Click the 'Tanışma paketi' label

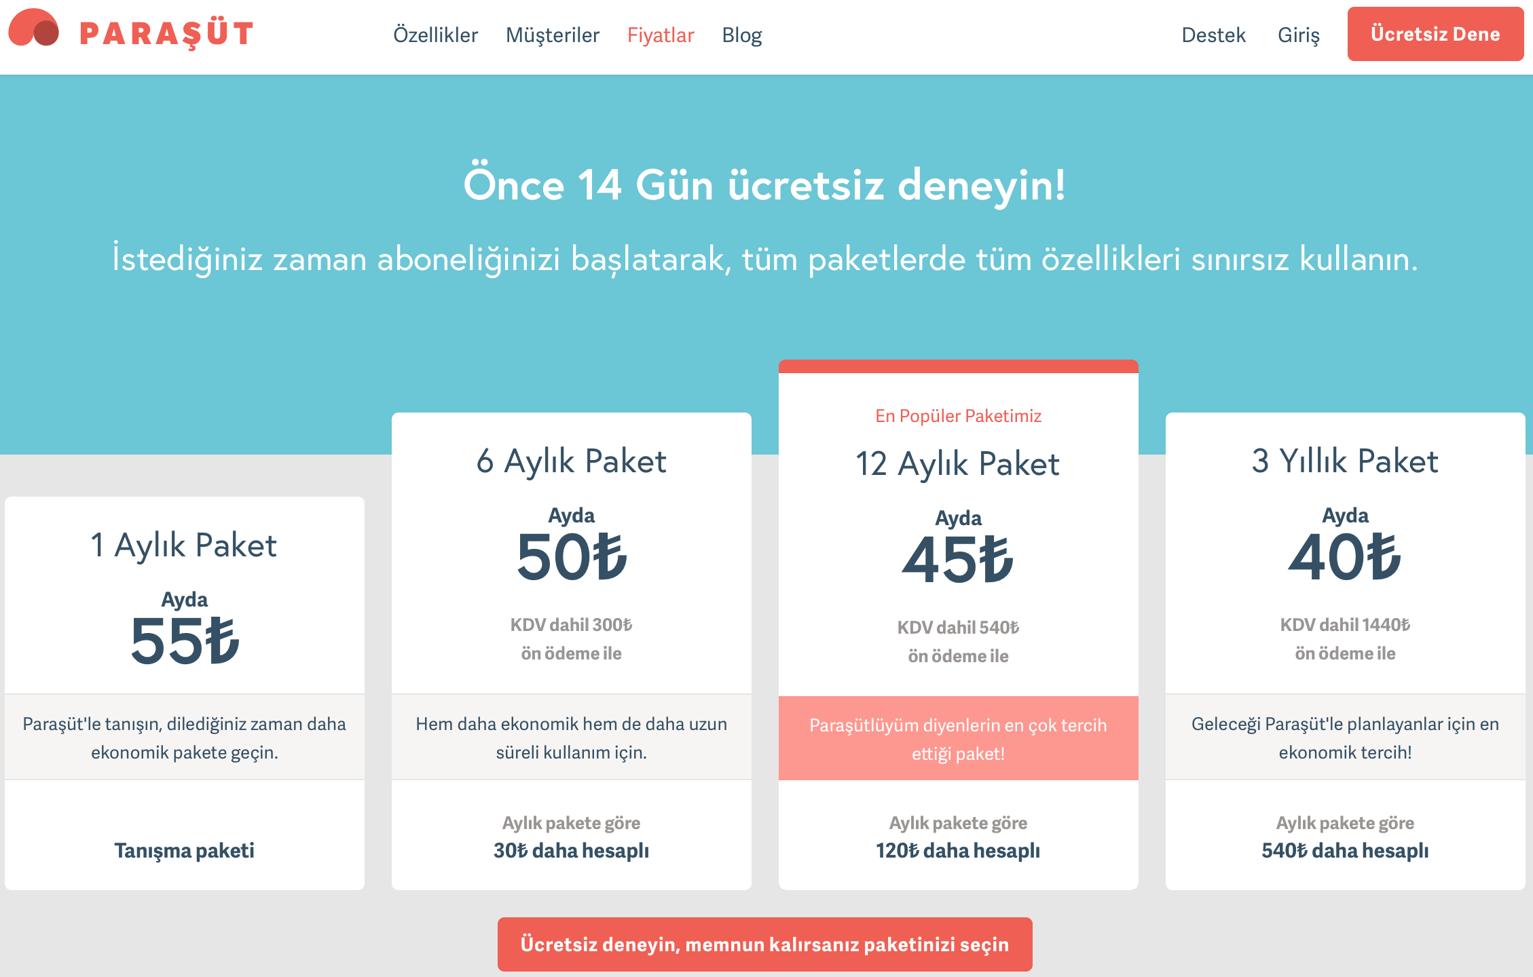tap(184, 850)
